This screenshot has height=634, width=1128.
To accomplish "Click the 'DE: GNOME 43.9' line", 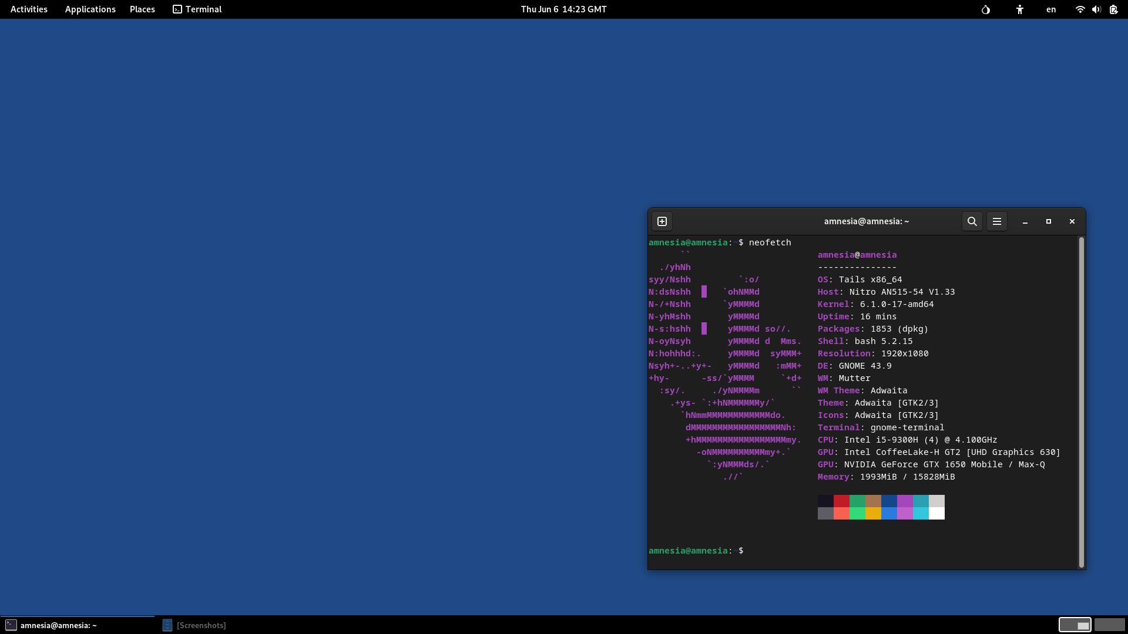I will [854, 366].
